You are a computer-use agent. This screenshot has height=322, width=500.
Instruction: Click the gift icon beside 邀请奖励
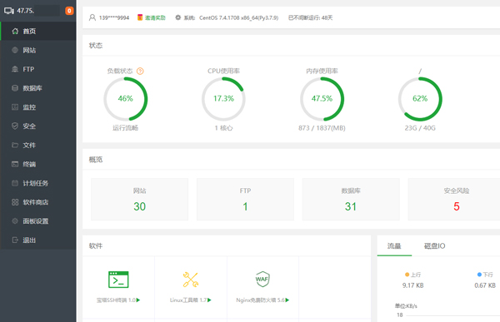140,17
